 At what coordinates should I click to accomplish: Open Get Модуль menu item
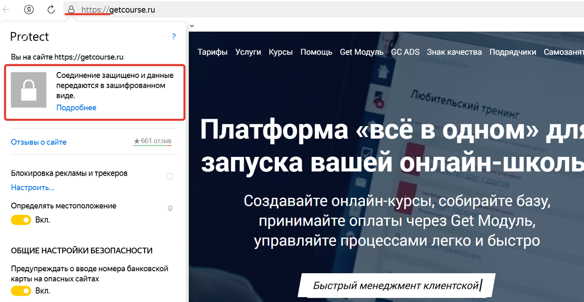tap(362, 52)
